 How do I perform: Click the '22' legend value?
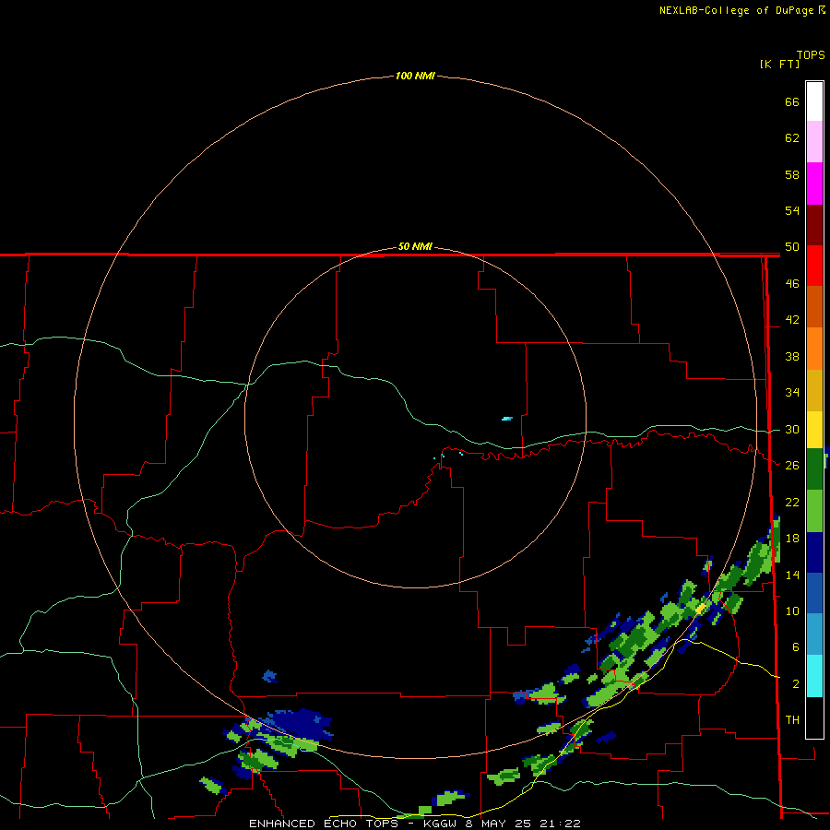(792, 502)
